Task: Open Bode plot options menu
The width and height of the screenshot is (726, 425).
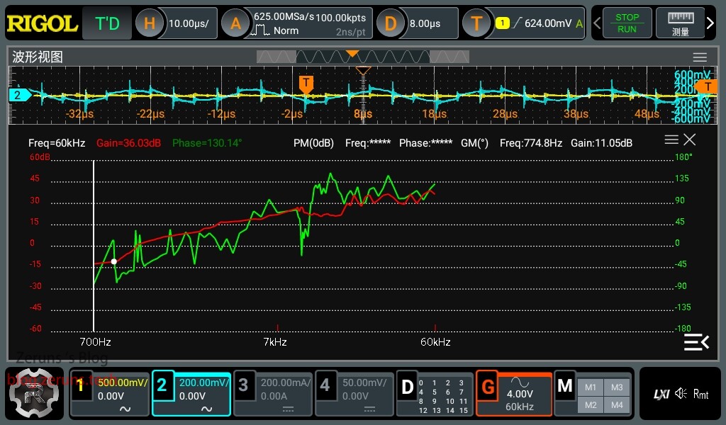Action: point(671,140)
